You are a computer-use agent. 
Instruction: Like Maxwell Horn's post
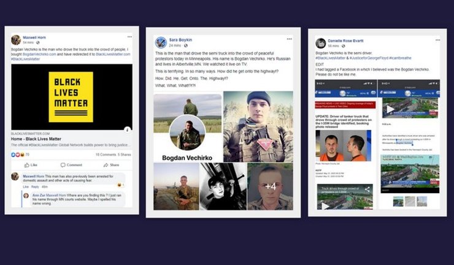31,165
